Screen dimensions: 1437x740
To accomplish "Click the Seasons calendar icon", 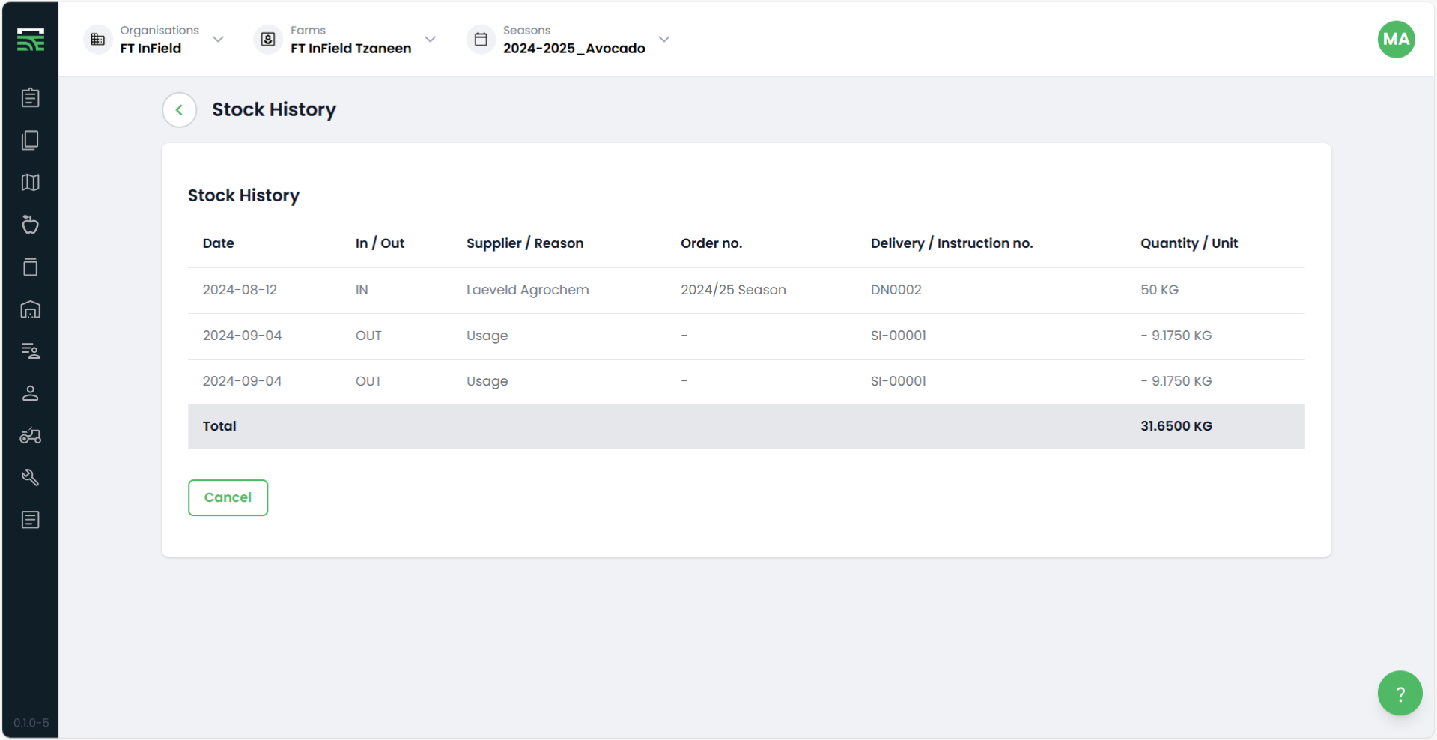I will [481, 40].
